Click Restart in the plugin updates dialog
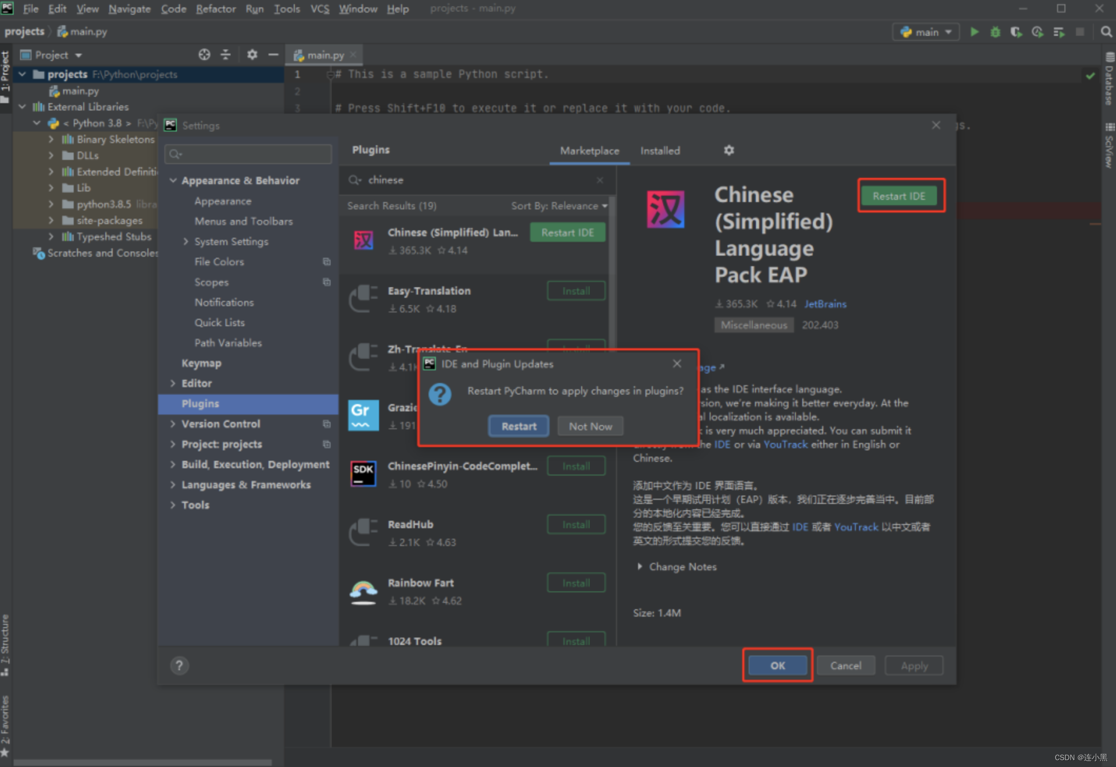This screenshot has width=1116, height=767. pyautogui.click(x=519, y=426)
